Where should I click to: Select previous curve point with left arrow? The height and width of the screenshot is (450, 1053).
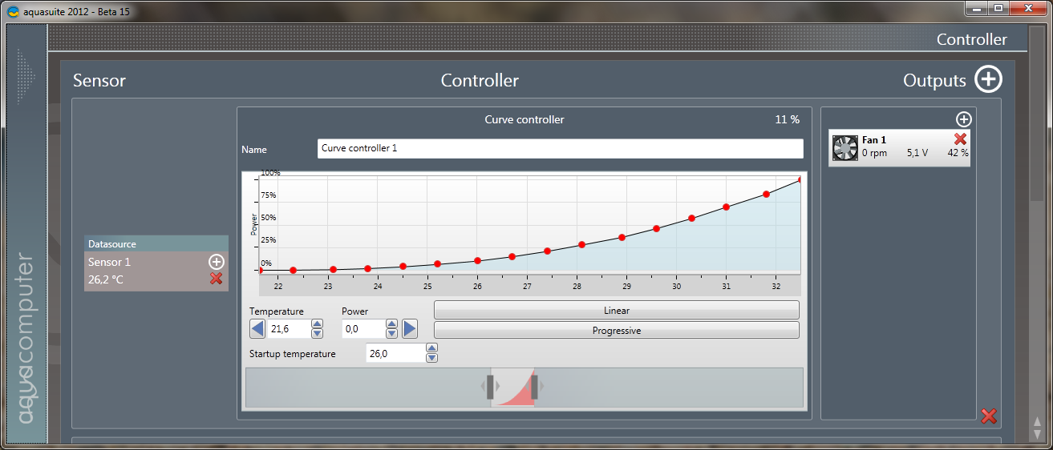click(257, 328)
